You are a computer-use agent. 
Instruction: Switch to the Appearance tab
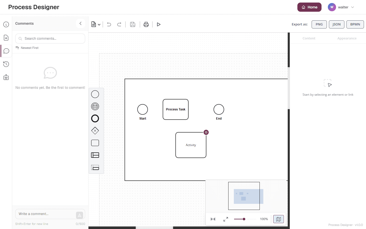[x=347, y=38]
